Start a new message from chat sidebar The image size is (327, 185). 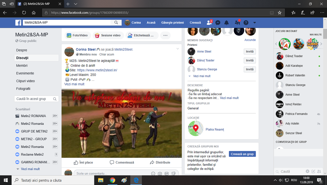pyautogui.click(x=313, y=171)
